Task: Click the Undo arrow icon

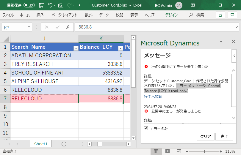Action: (x=50, y=5)
